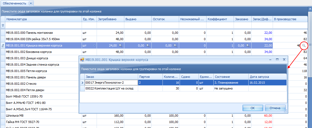Click launch date 16.02.2015 cell
Image resolution: width=312 pixels, height=128 pixels.
coord(267,82)
